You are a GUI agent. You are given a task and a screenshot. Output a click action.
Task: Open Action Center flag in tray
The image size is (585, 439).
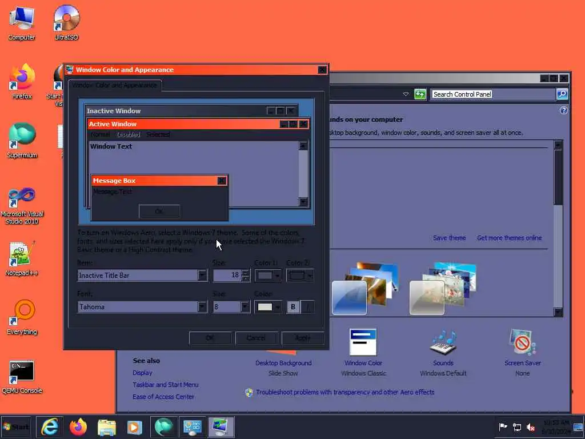503,426
